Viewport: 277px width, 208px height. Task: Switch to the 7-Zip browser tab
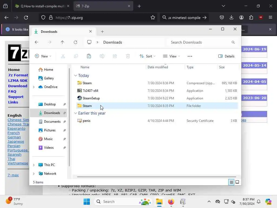(x=103, y=6)
